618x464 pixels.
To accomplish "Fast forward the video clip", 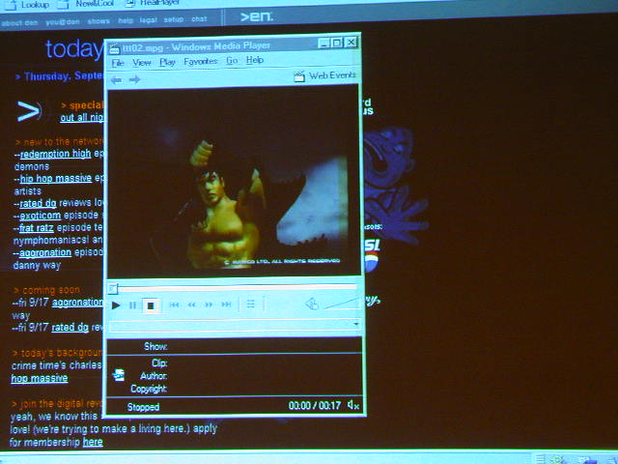I will click(x=210, y=305).
